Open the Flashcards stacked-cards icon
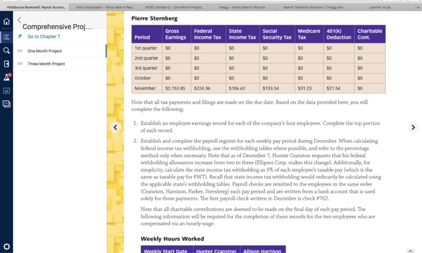The height and width of the screenshot is (253, 422). point(7,104)
